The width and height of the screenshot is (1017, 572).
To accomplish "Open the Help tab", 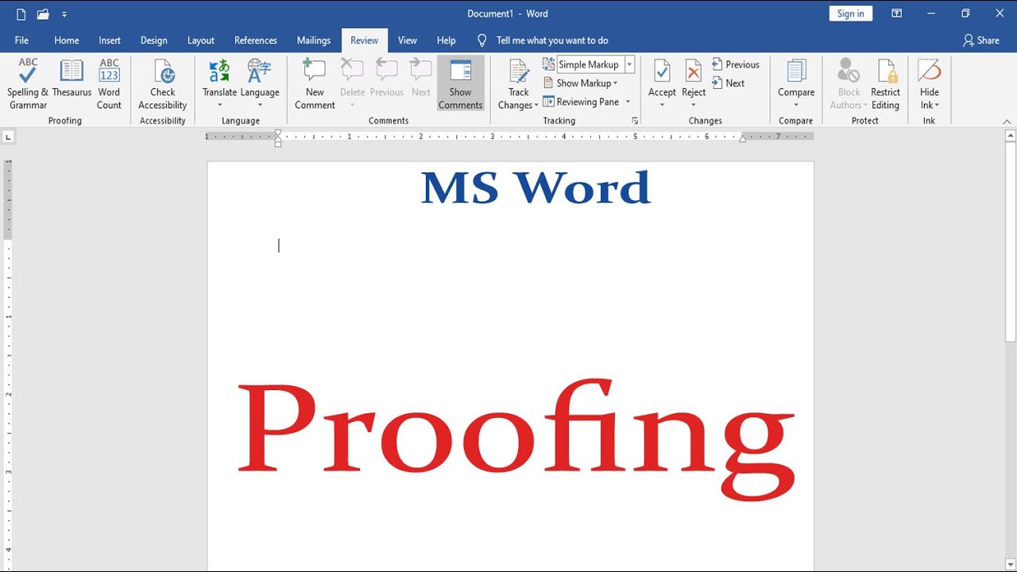I will click(447, 41).
